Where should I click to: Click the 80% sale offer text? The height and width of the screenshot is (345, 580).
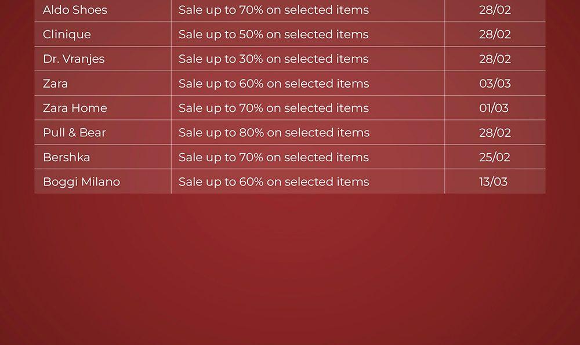click(x=274, y=132)
